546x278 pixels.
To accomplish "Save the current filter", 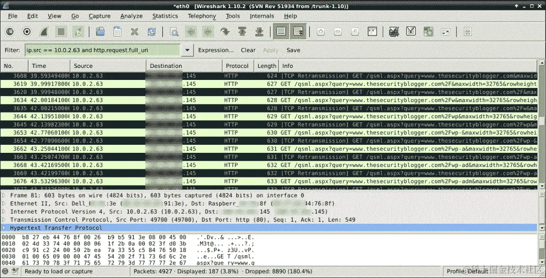I will pyautogui.click(x=293, y=50).
